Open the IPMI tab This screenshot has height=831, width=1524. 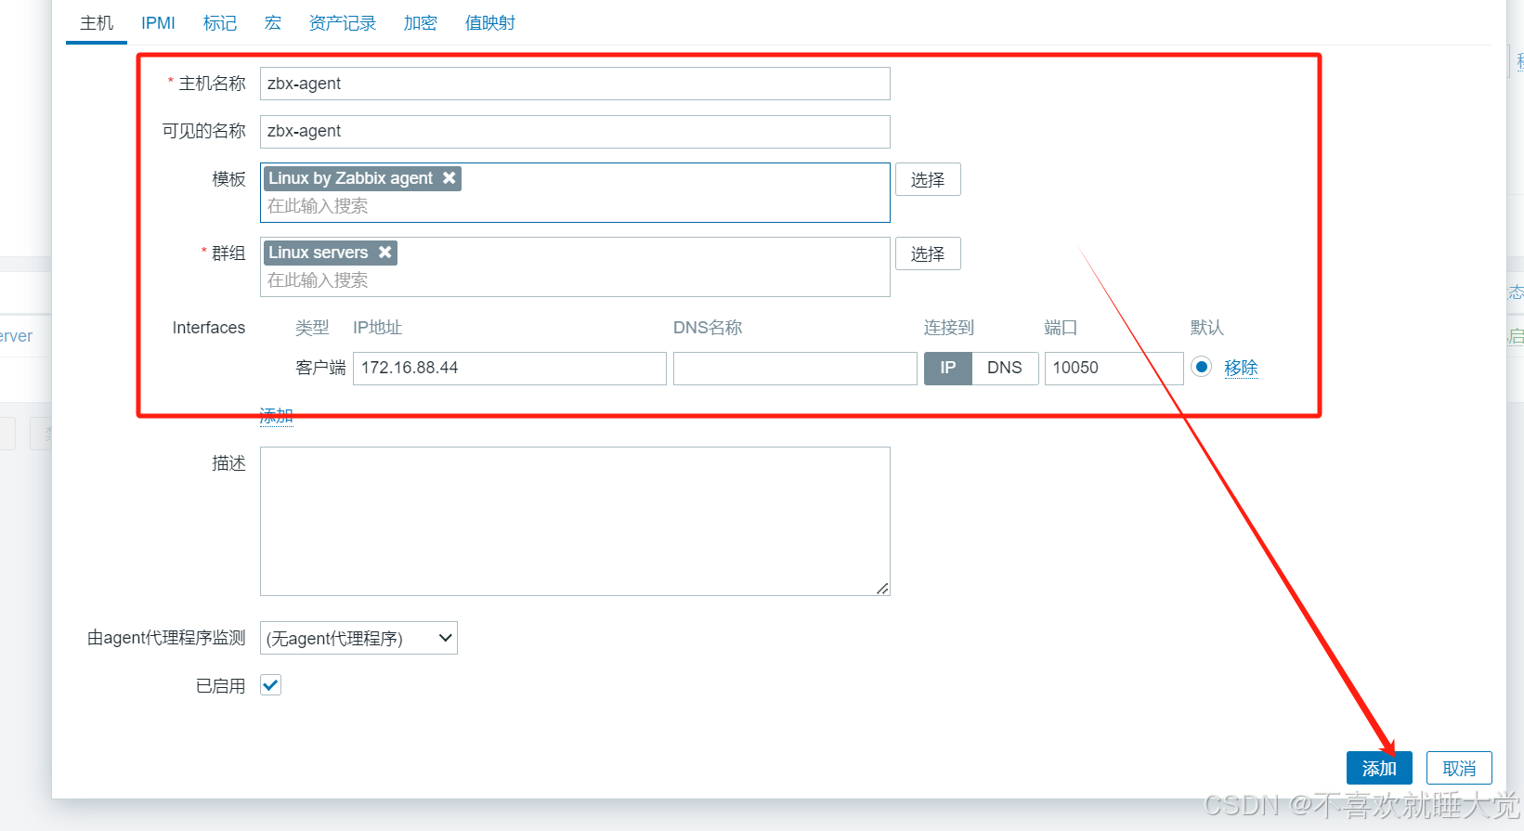click(158, 23)
